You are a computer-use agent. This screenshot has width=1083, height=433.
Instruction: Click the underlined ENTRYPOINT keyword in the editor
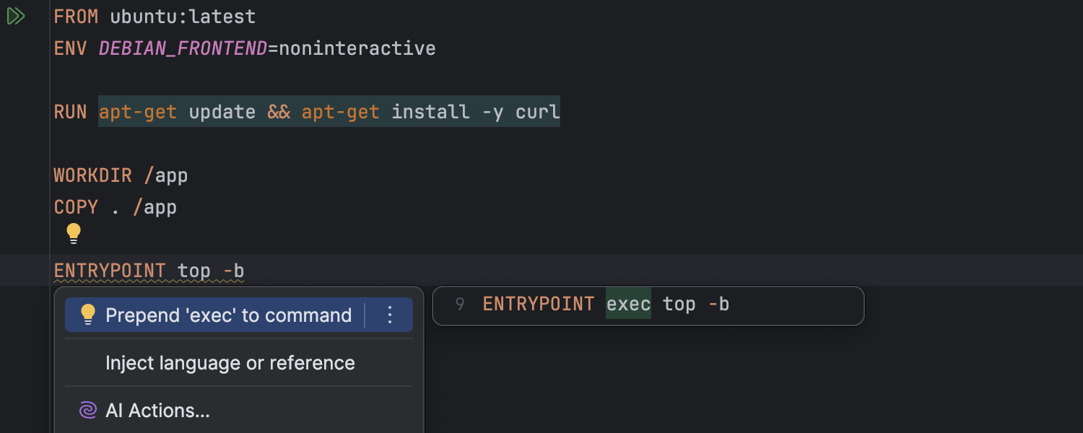(110, 271)
